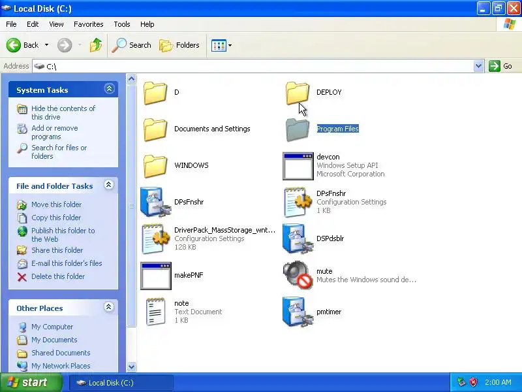Open the File menu
The image size is (522, 392).
point(11,24)
